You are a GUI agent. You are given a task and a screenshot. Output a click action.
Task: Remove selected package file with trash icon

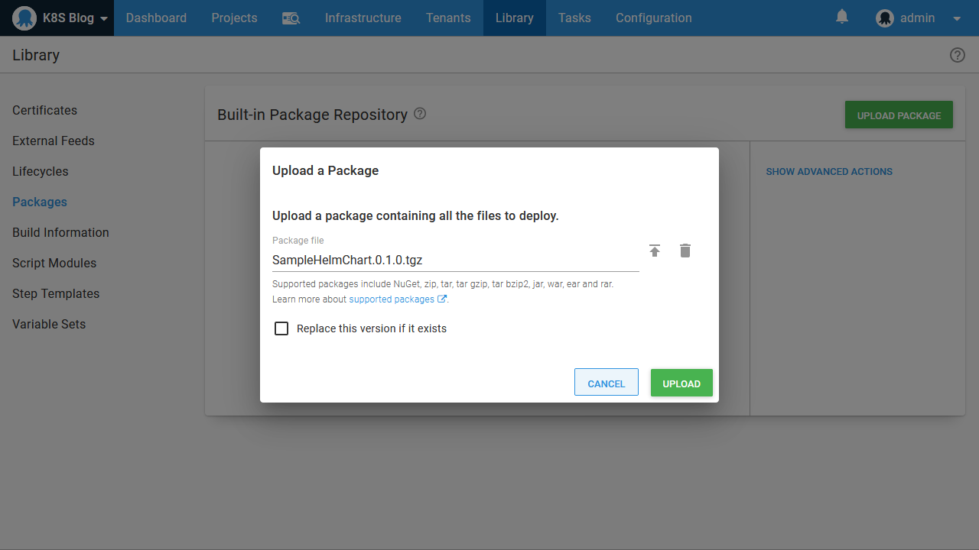coord(685,251)
